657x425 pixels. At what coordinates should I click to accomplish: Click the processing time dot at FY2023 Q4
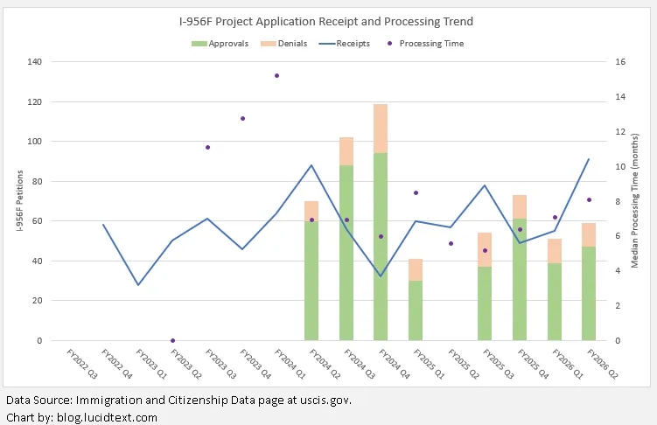tap(242, 119)
